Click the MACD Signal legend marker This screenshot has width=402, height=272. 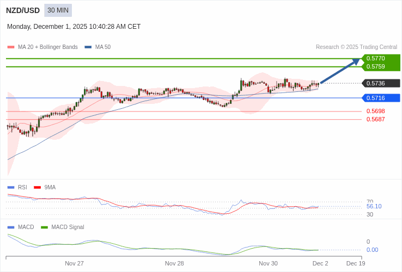click(x=44, y=227)
